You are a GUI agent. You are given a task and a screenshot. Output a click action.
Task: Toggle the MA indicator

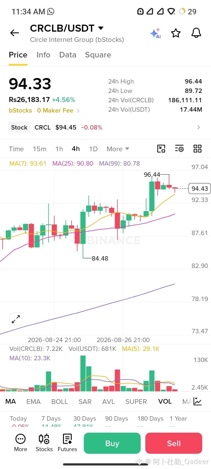coord(11,402)
